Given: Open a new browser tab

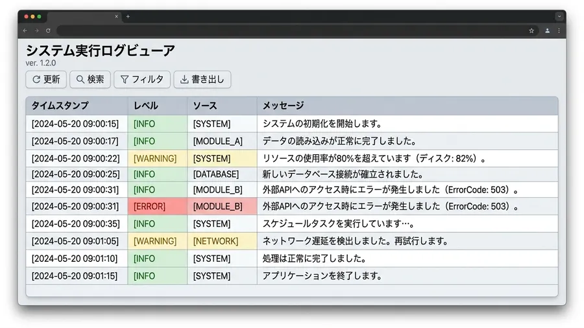Looking at the screenshot, I should (x=128, y=16).
